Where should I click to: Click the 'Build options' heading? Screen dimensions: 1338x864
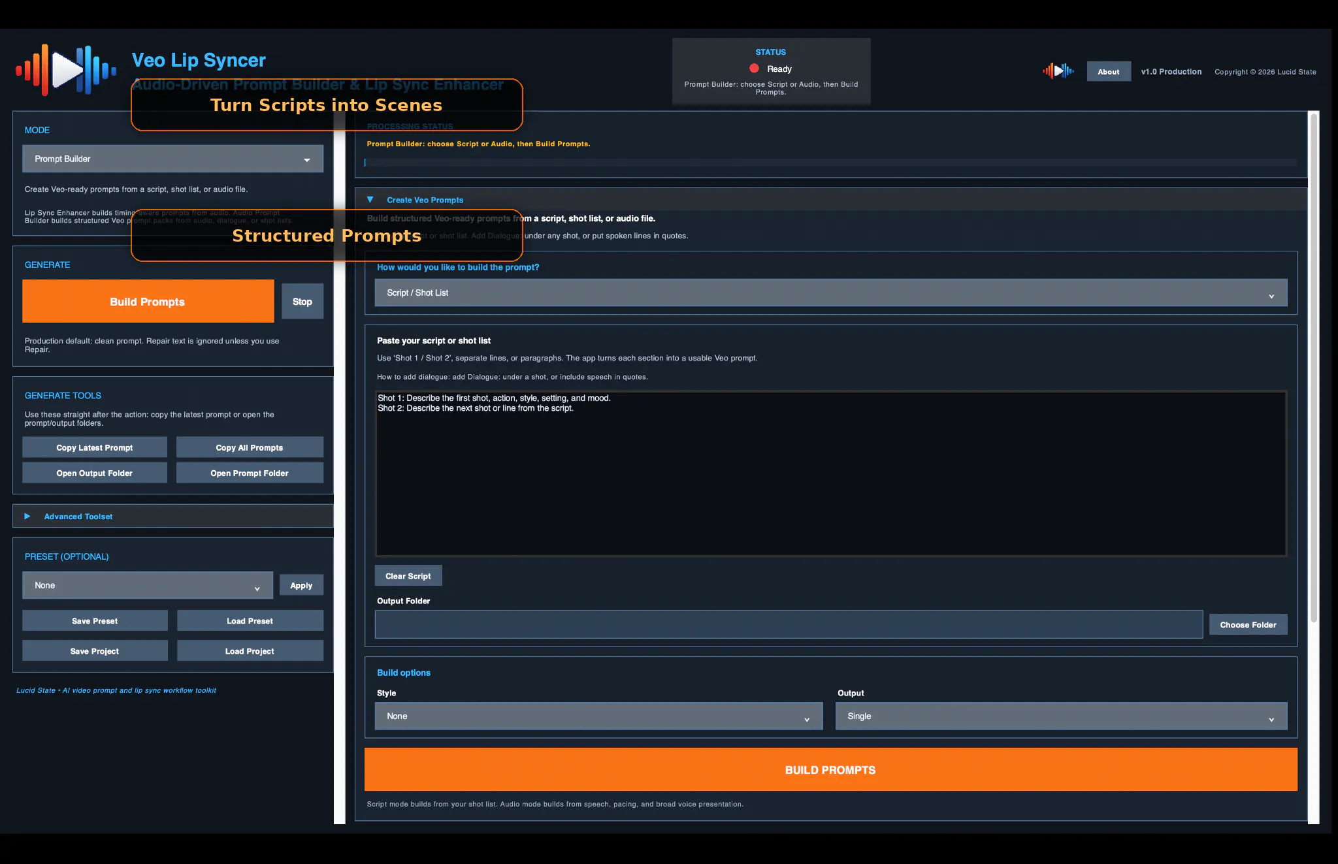[x=404, y=673]
